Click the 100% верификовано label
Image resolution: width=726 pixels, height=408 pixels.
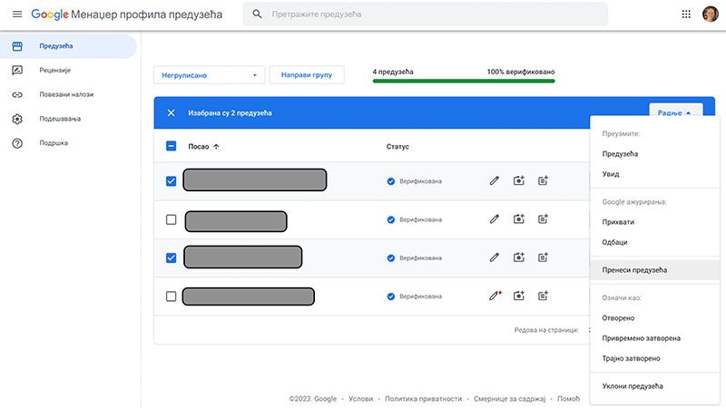520,72
